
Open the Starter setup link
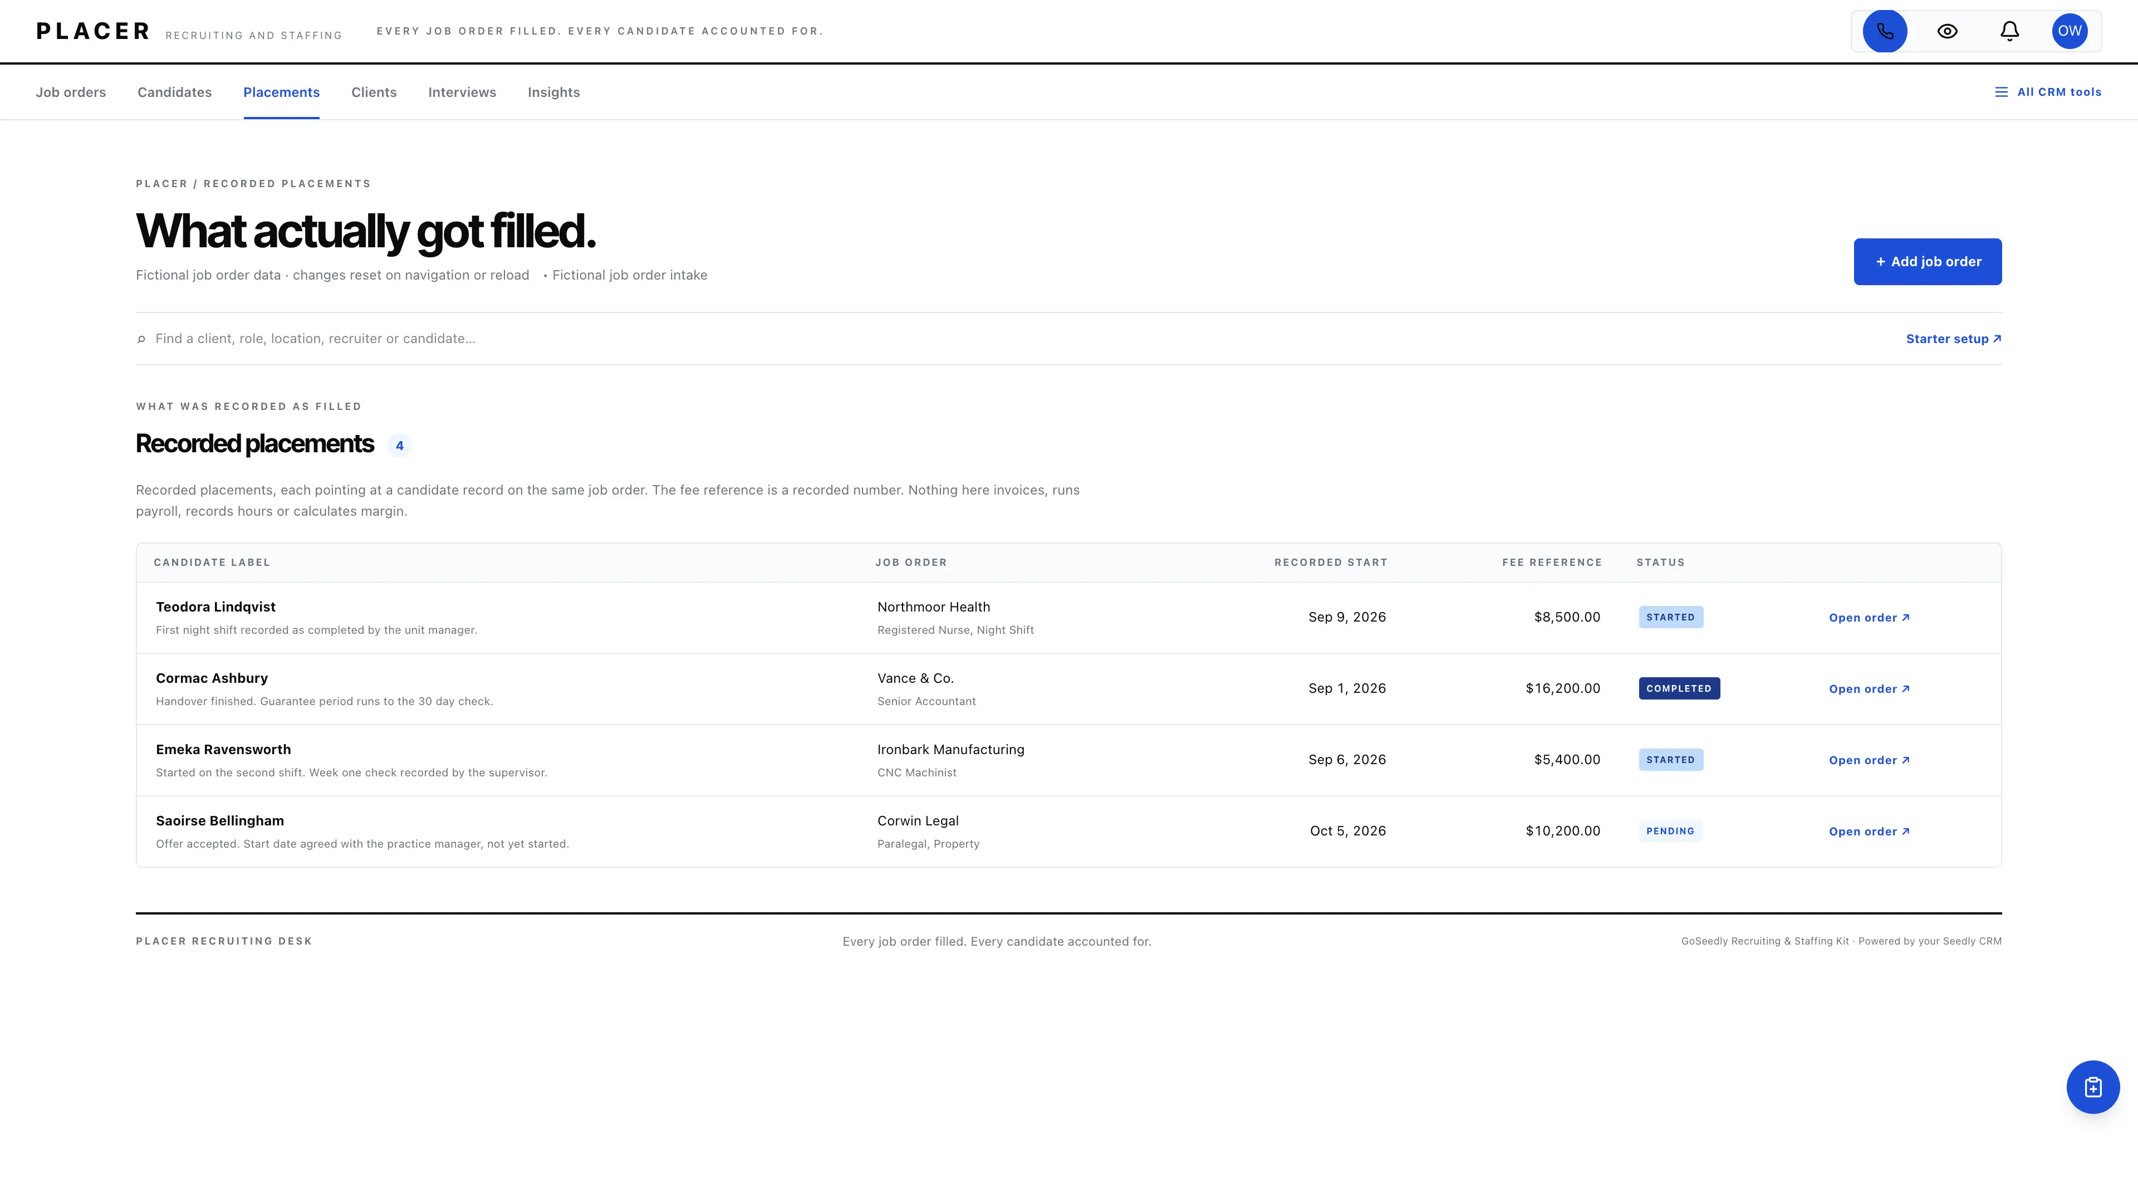(x=1954, y=339)
